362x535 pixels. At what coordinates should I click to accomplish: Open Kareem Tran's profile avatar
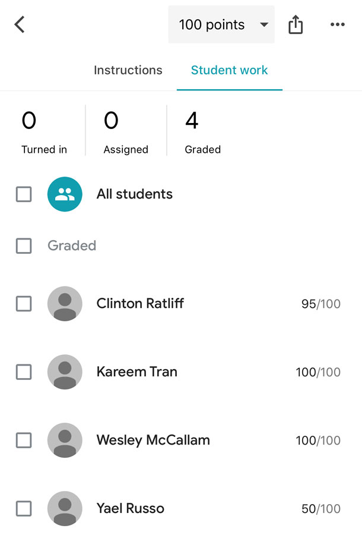pyautogui.click(x=64, y=372)
